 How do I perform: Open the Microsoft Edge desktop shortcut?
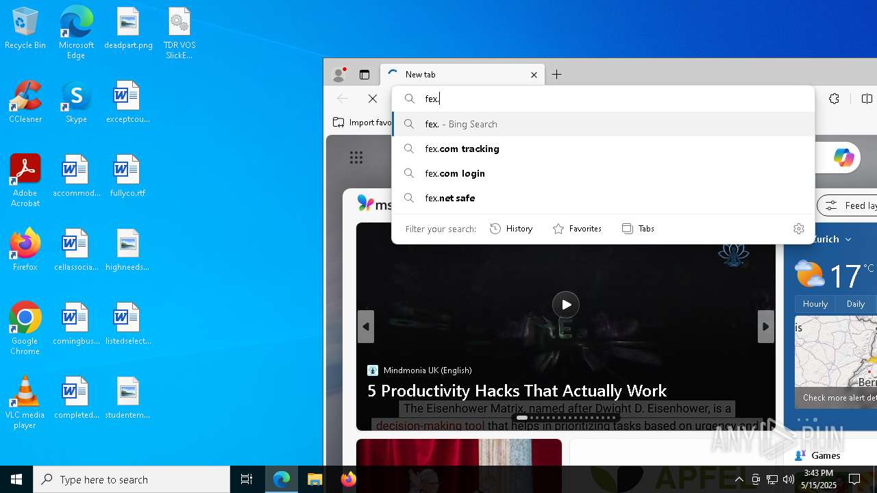(76, 33)
